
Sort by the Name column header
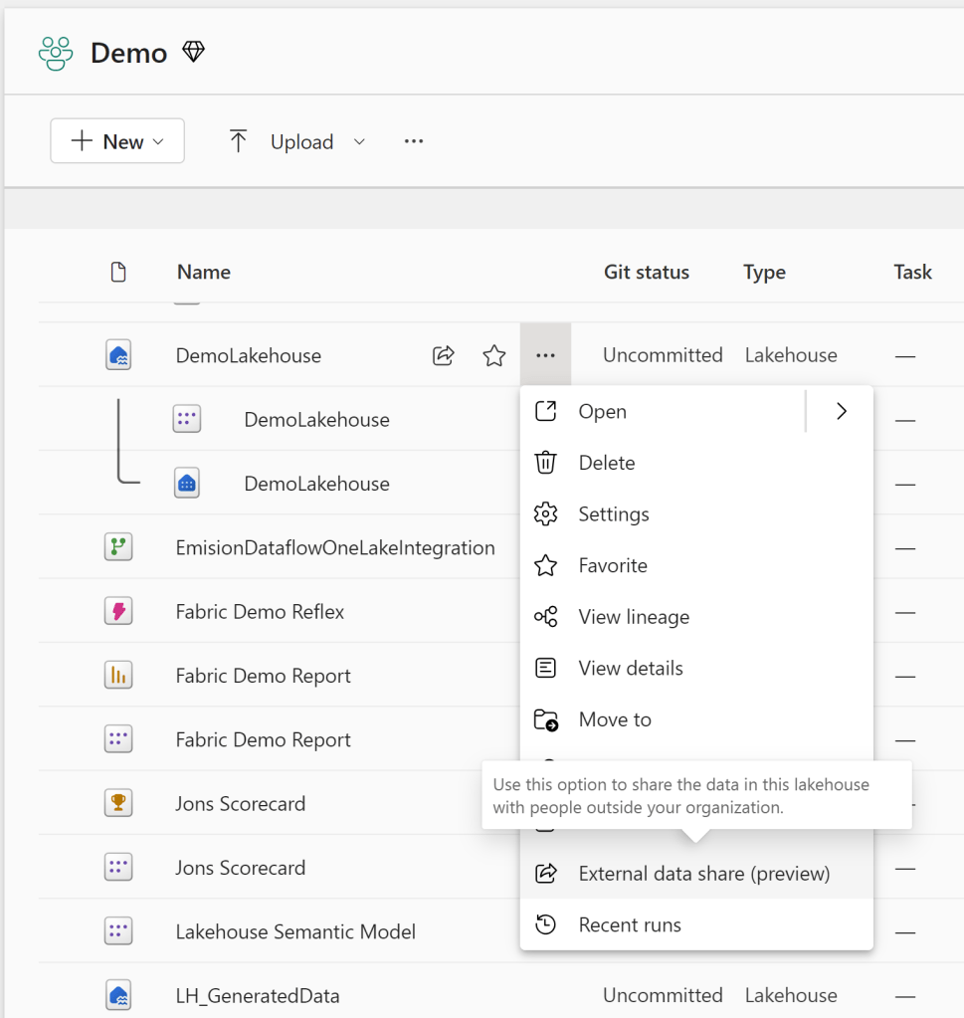[204, 272]
